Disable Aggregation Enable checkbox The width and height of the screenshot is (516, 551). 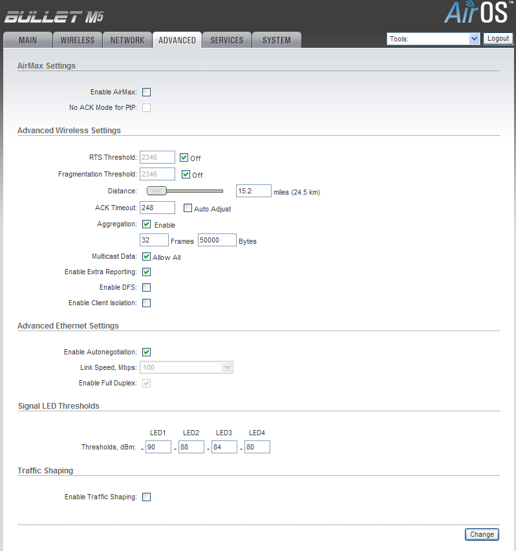[x=147, y=224]
